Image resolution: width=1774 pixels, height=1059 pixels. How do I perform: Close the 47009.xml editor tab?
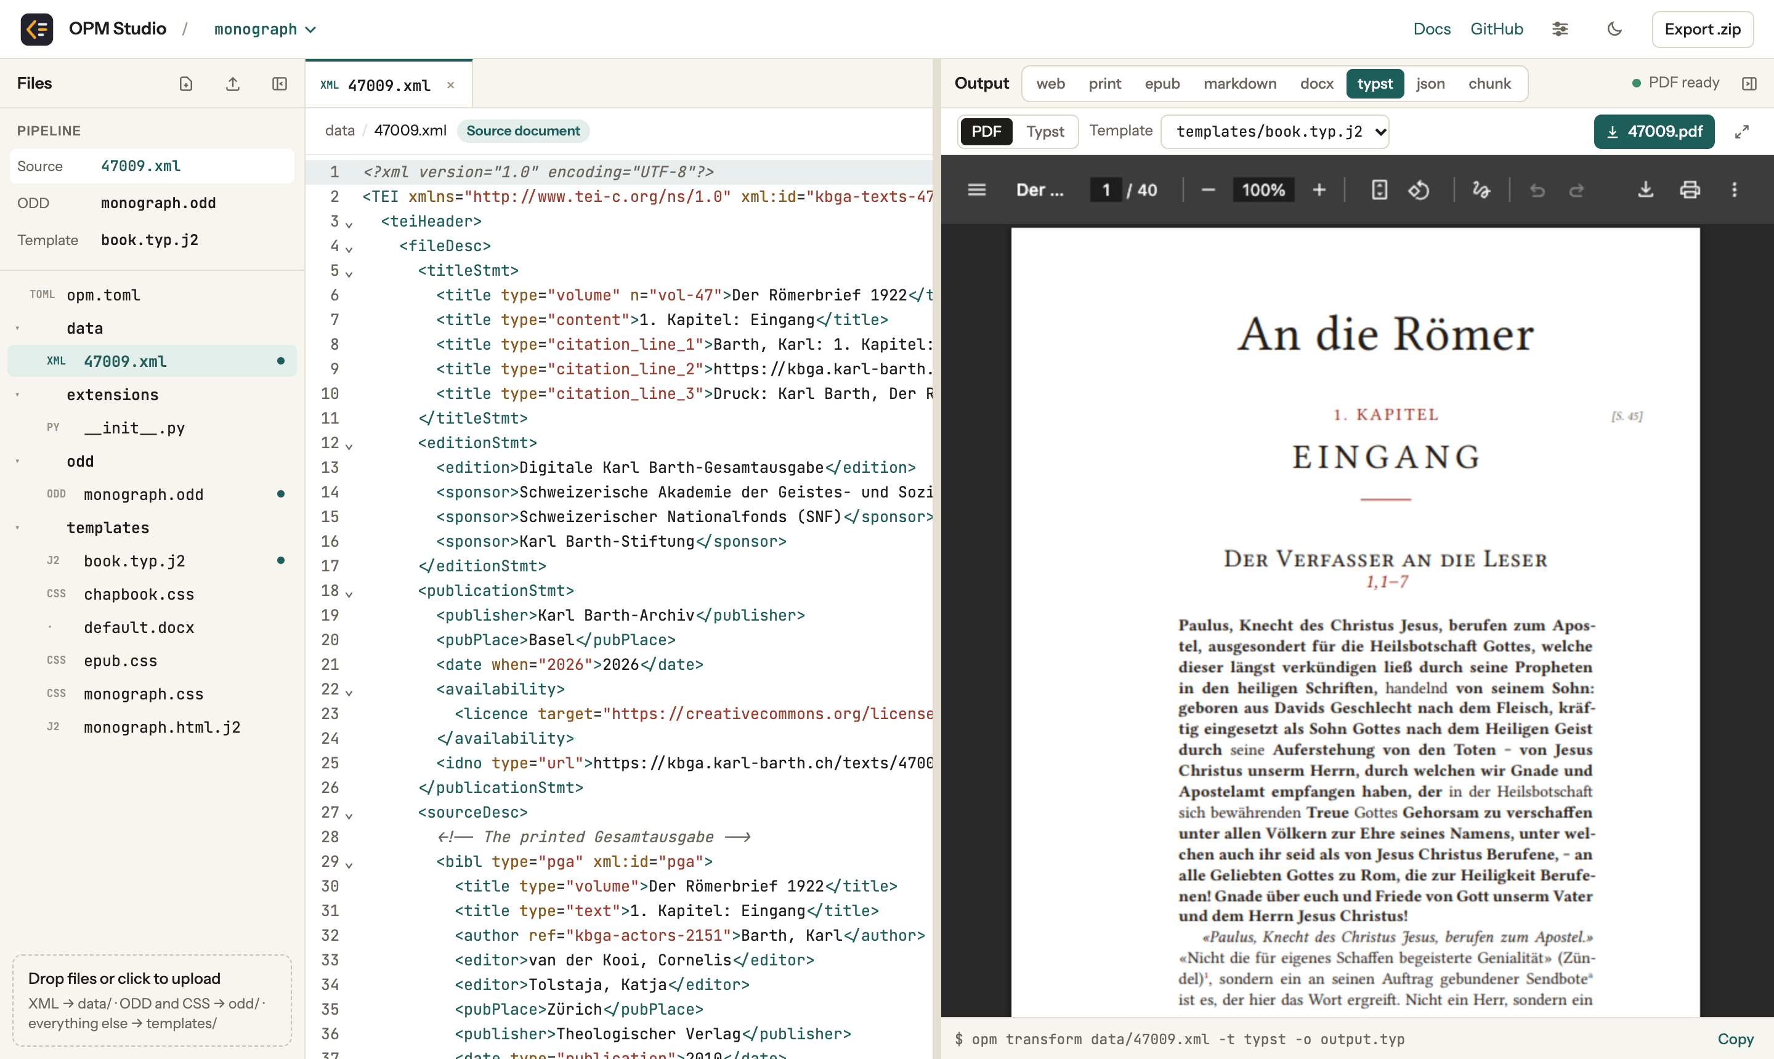pos(450,85)
